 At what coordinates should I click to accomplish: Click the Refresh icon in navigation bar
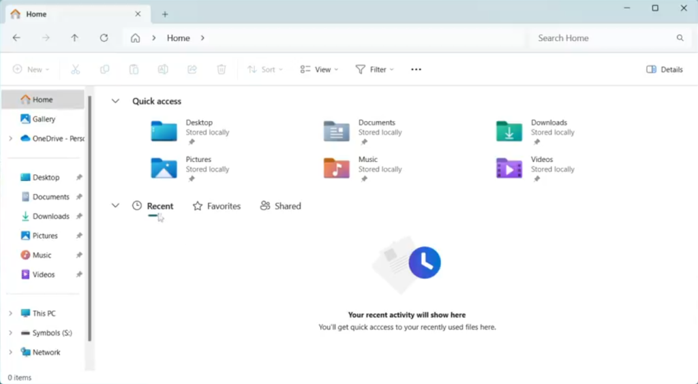coord(104,38)
